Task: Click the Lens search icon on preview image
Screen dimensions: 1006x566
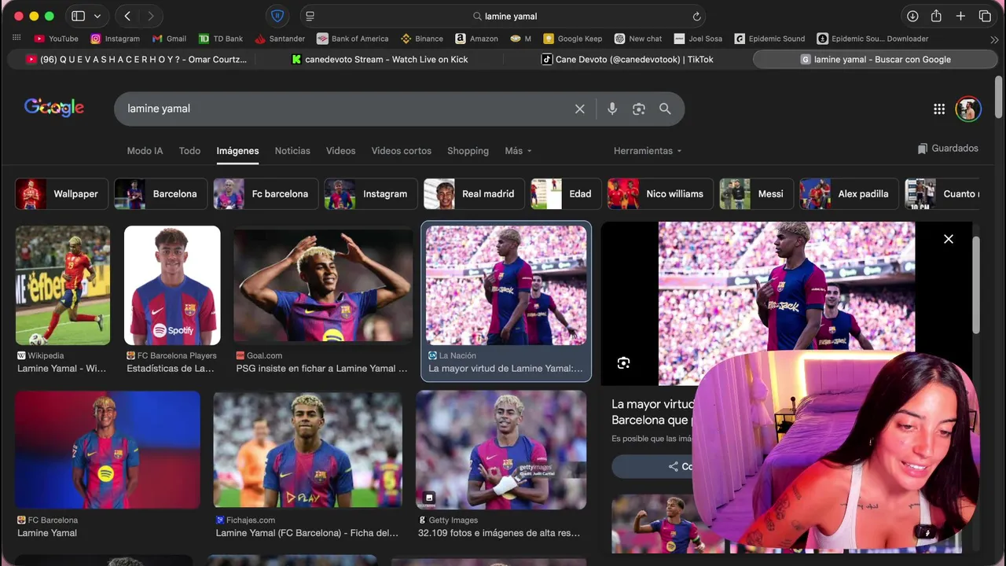Action: click(x=623, y=362)
